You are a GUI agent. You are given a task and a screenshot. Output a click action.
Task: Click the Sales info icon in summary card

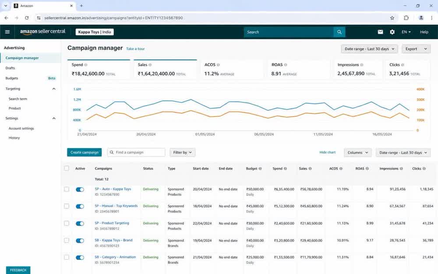click(x=150, y=65)
